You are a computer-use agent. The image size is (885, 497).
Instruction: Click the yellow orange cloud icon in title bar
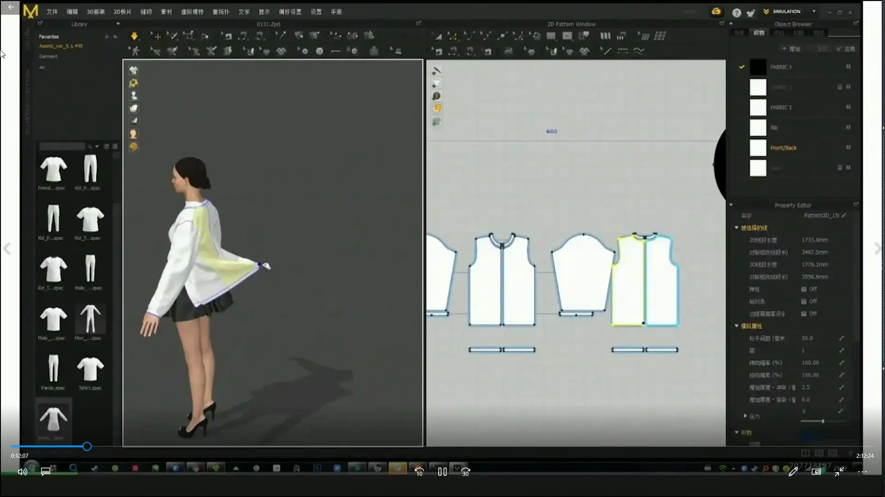point(716,12)
